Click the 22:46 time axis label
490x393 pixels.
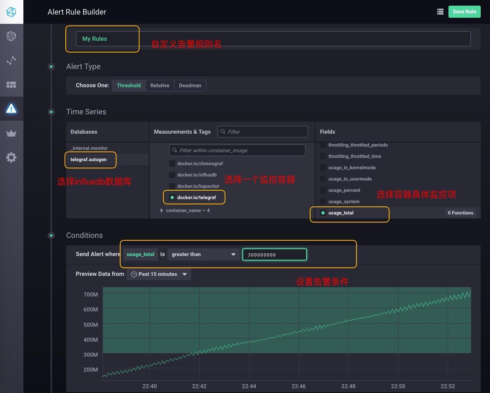click(299, 386)
